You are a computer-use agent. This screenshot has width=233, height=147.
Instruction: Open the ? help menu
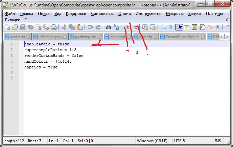click(26, 20)
